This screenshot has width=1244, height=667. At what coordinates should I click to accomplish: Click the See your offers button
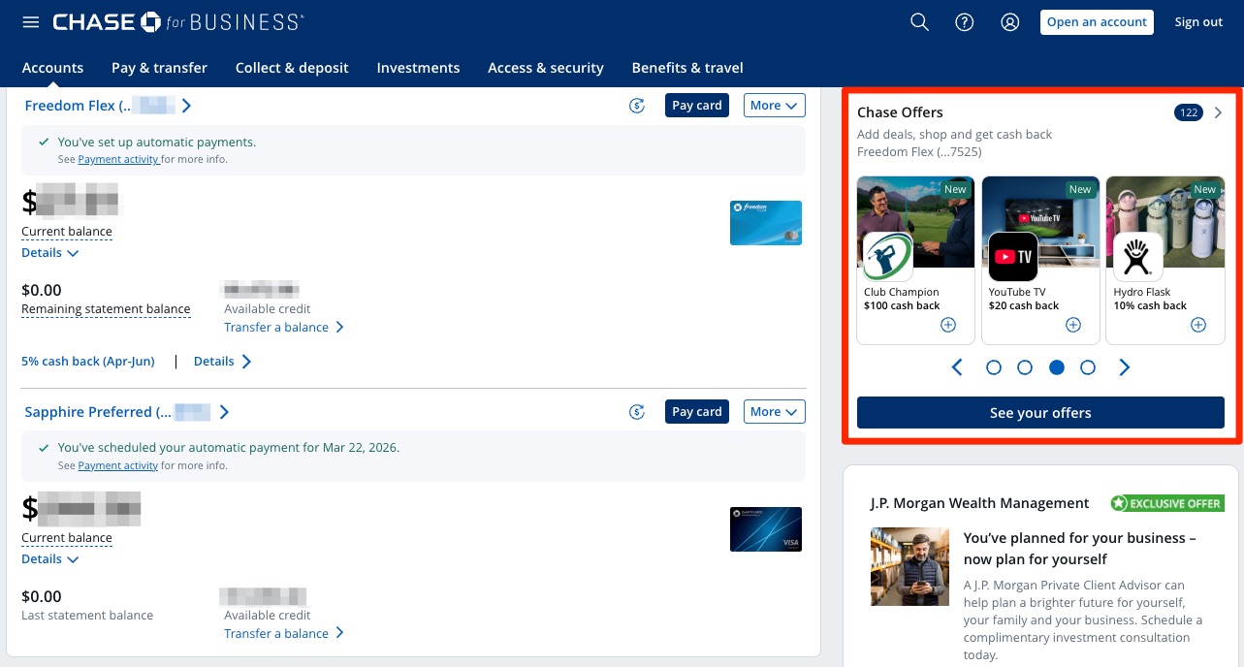(x=1040, y=413)
